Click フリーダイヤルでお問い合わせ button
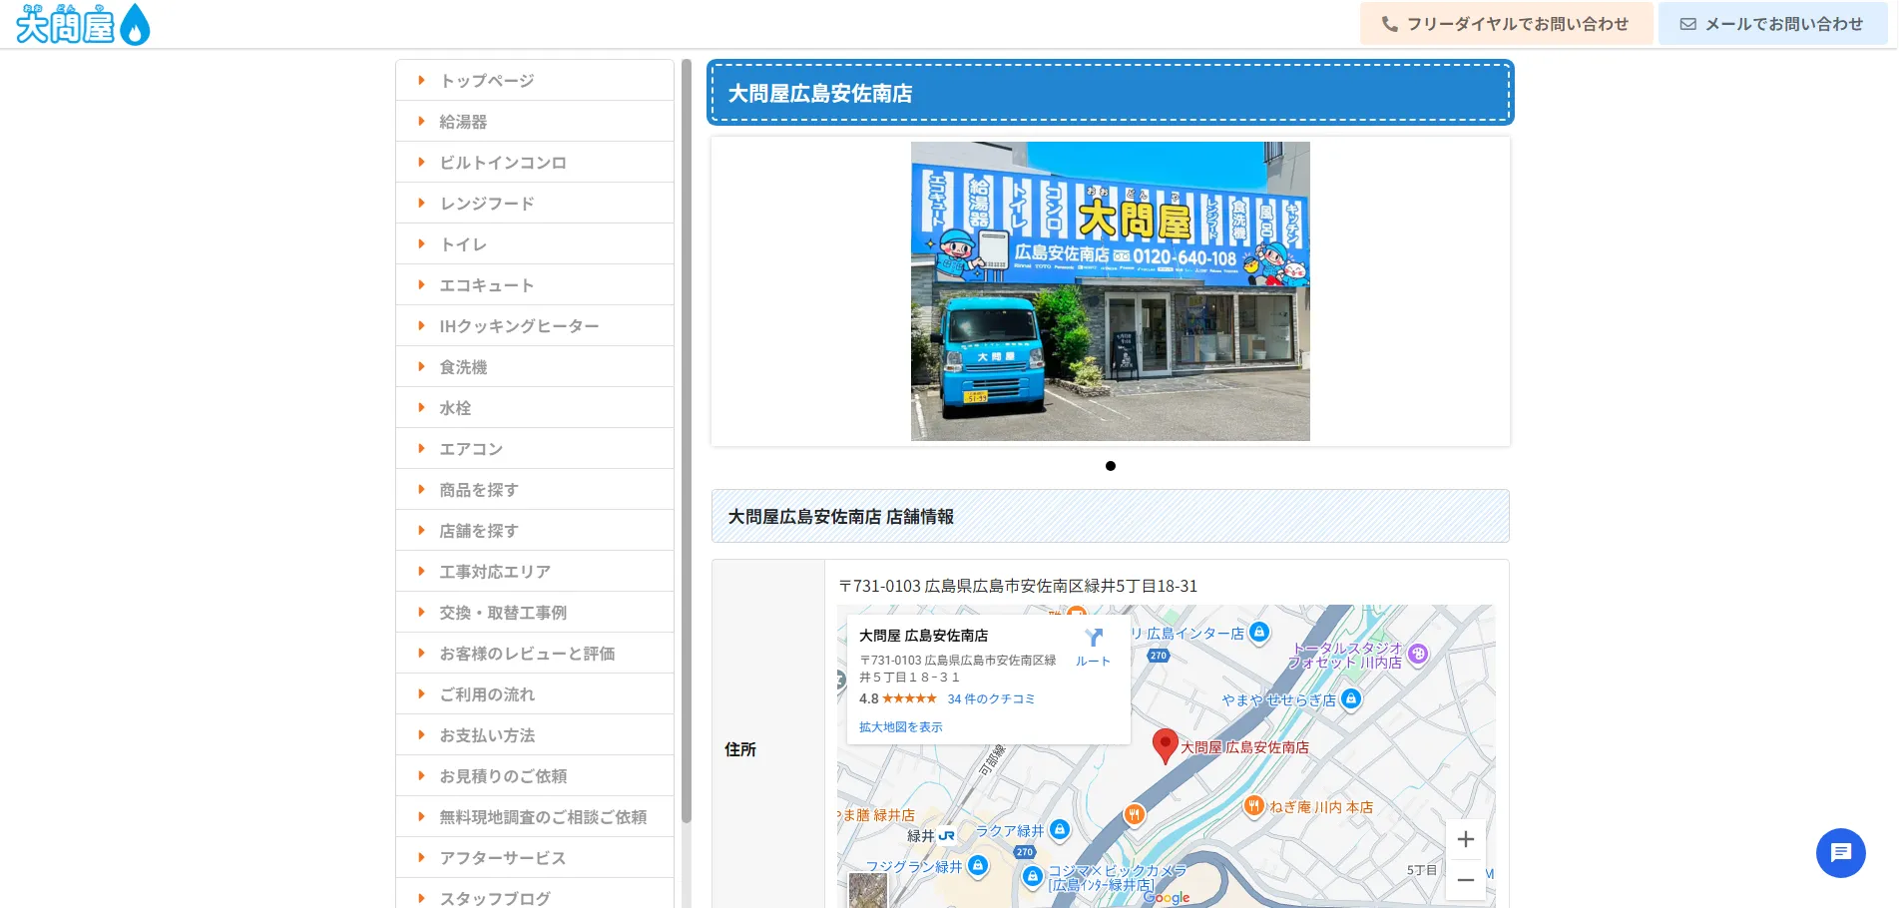1899x908 pixels. pyautogui.click(x=1506, y=24)
